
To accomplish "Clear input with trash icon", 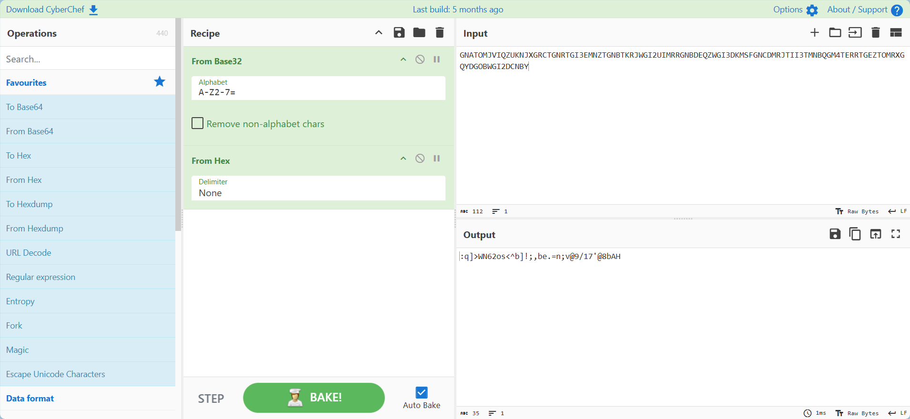I will tap(876, 32).
